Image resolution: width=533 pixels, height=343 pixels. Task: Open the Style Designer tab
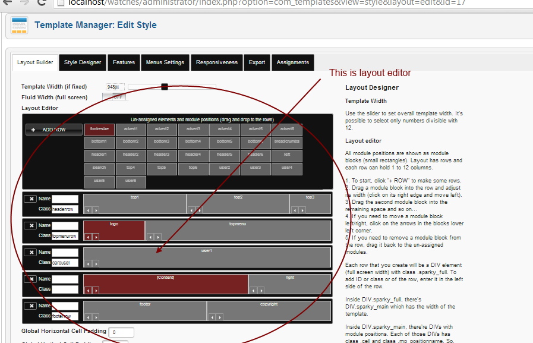83,62
